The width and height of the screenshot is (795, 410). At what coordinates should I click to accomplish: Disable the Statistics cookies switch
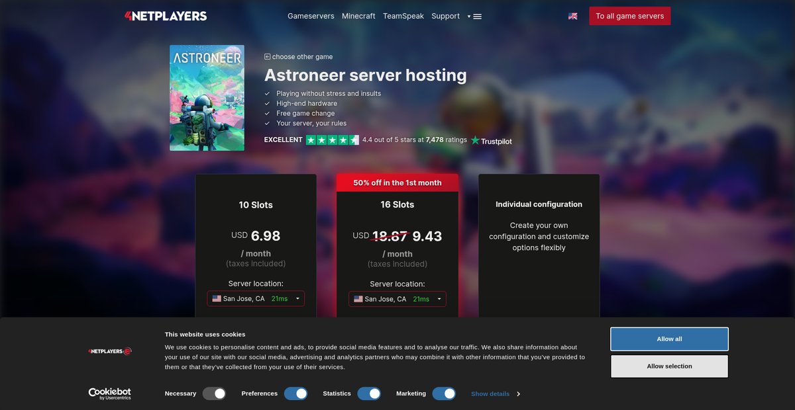click(x=369, y=393)
